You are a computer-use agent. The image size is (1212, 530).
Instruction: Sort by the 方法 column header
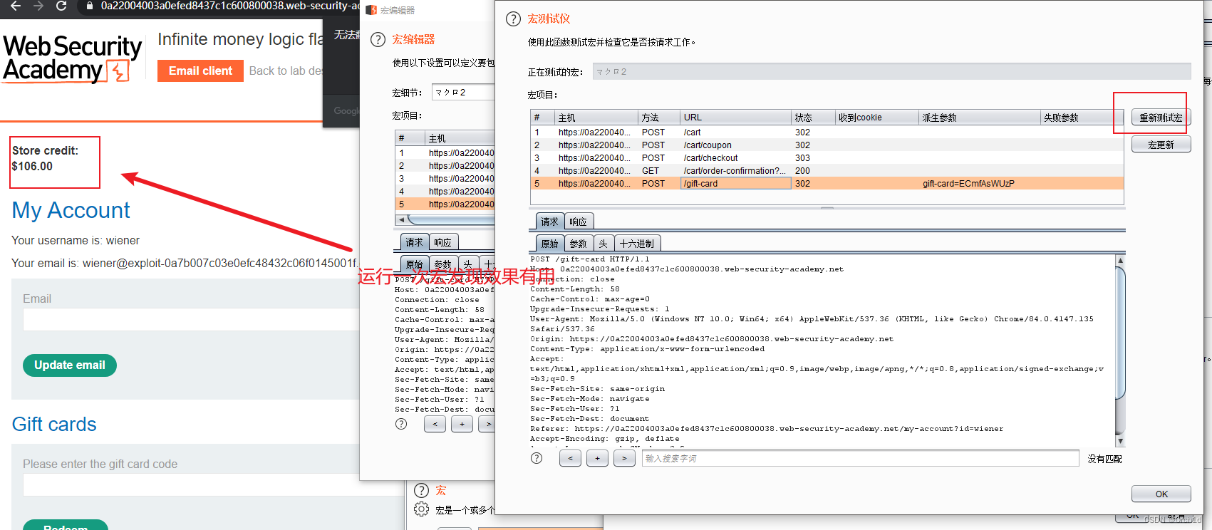[658, 118]
